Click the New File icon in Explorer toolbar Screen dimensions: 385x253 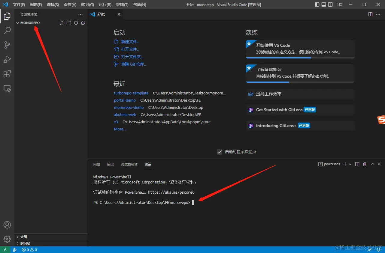point(61,22)
